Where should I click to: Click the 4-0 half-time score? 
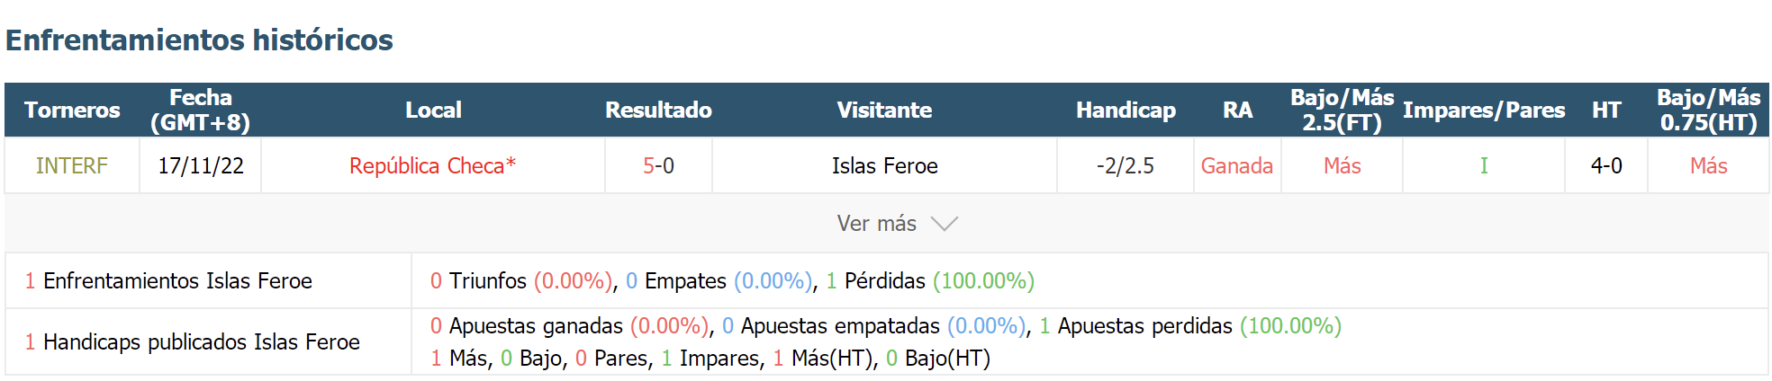1606,166
